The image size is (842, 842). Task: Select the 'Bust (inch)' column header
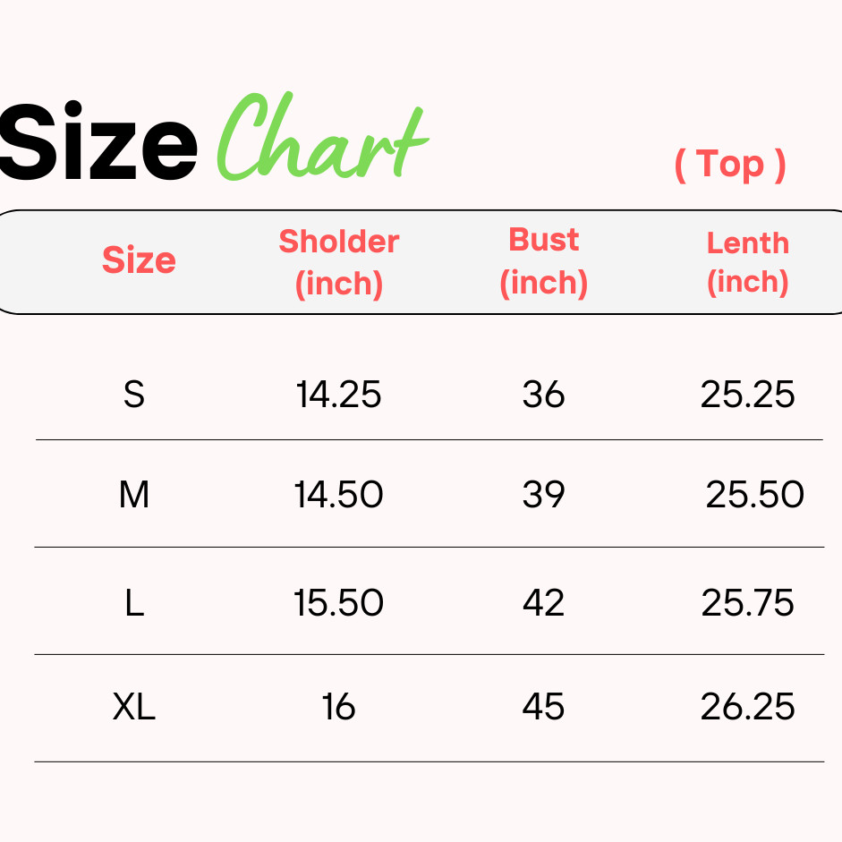(543, 262)
